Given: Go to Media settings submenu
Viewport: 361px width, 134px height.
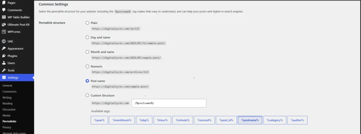Looking at the screenshot, I should (x=6, y=115).
